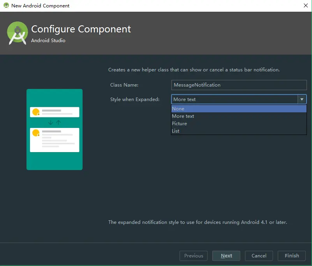Go to the Next wizard step
Viewport: 312px width, 266px height.
(226, 255)
